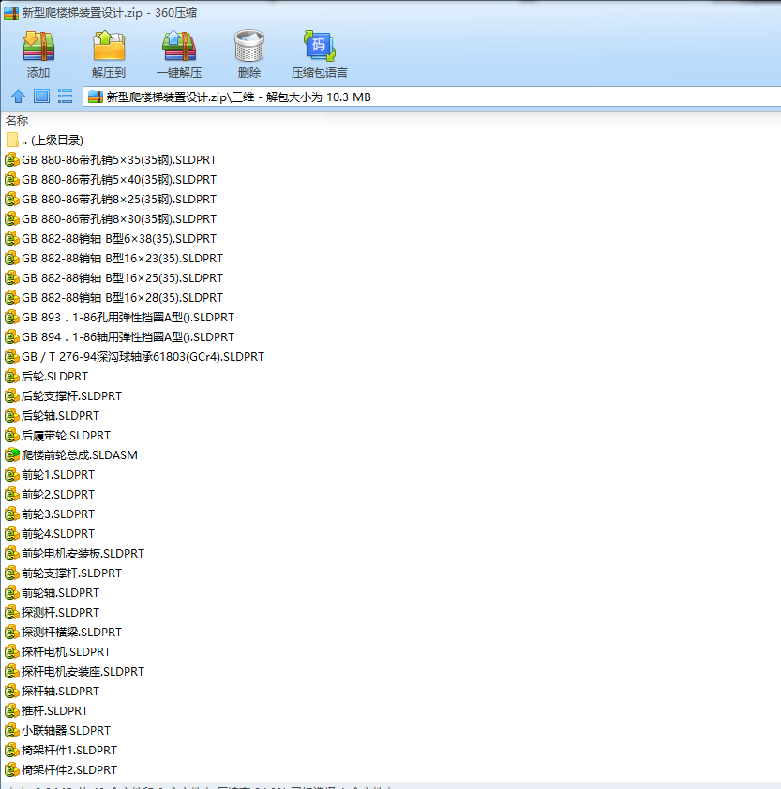
Task: Select the 爬楼前轮总成.SLDASM assembly file
Action: (71, 454)
